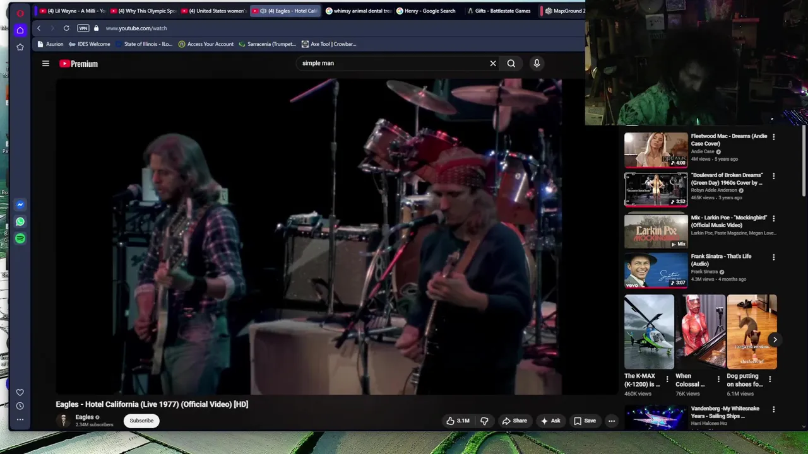Share the Hotel California video
The width and height of the screenshot is (808, 454).
click(514, 421)
